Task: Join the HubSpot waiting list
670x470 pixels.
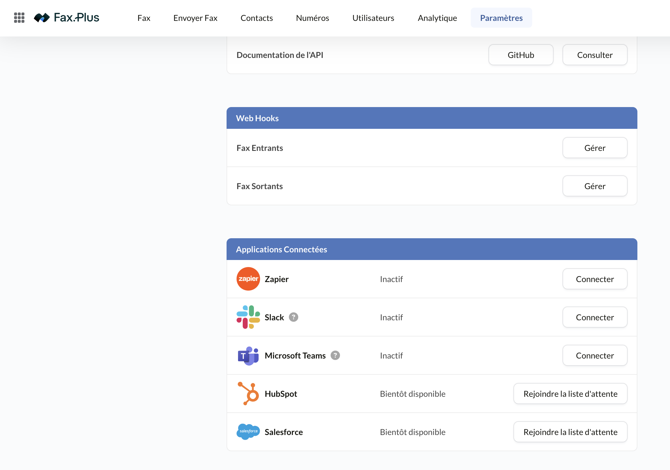Action: point(570,394)
